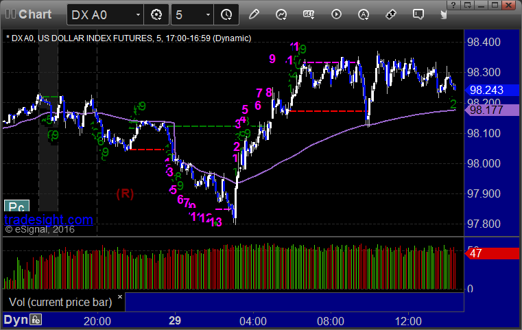Click the 98.300 price axis label
Viewport: 522px width, 330px height.
484,72
